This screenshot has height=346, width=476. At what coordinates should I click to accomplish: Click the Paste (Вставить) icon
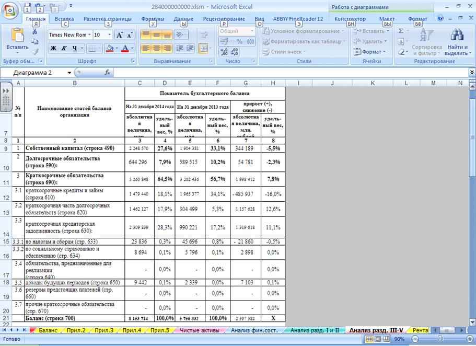(17, 36)
